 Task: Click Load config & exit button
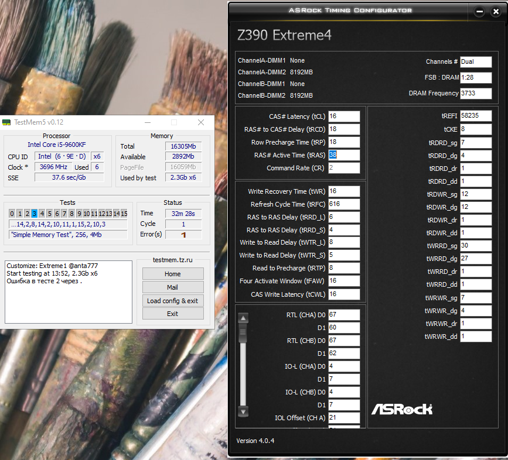(x=173, y=300)
